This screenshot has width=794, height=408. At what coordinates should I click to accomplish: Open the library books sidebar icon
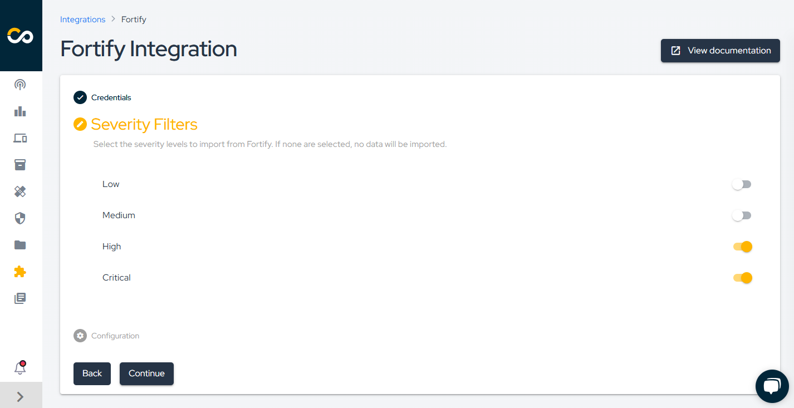pos(20,298)
